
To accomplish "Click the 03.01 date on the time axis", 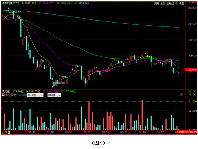I will (x=87, y=132).
